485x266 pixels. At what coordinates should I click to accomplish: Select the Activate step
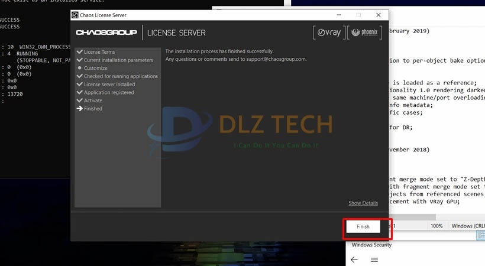click(93, 100)
